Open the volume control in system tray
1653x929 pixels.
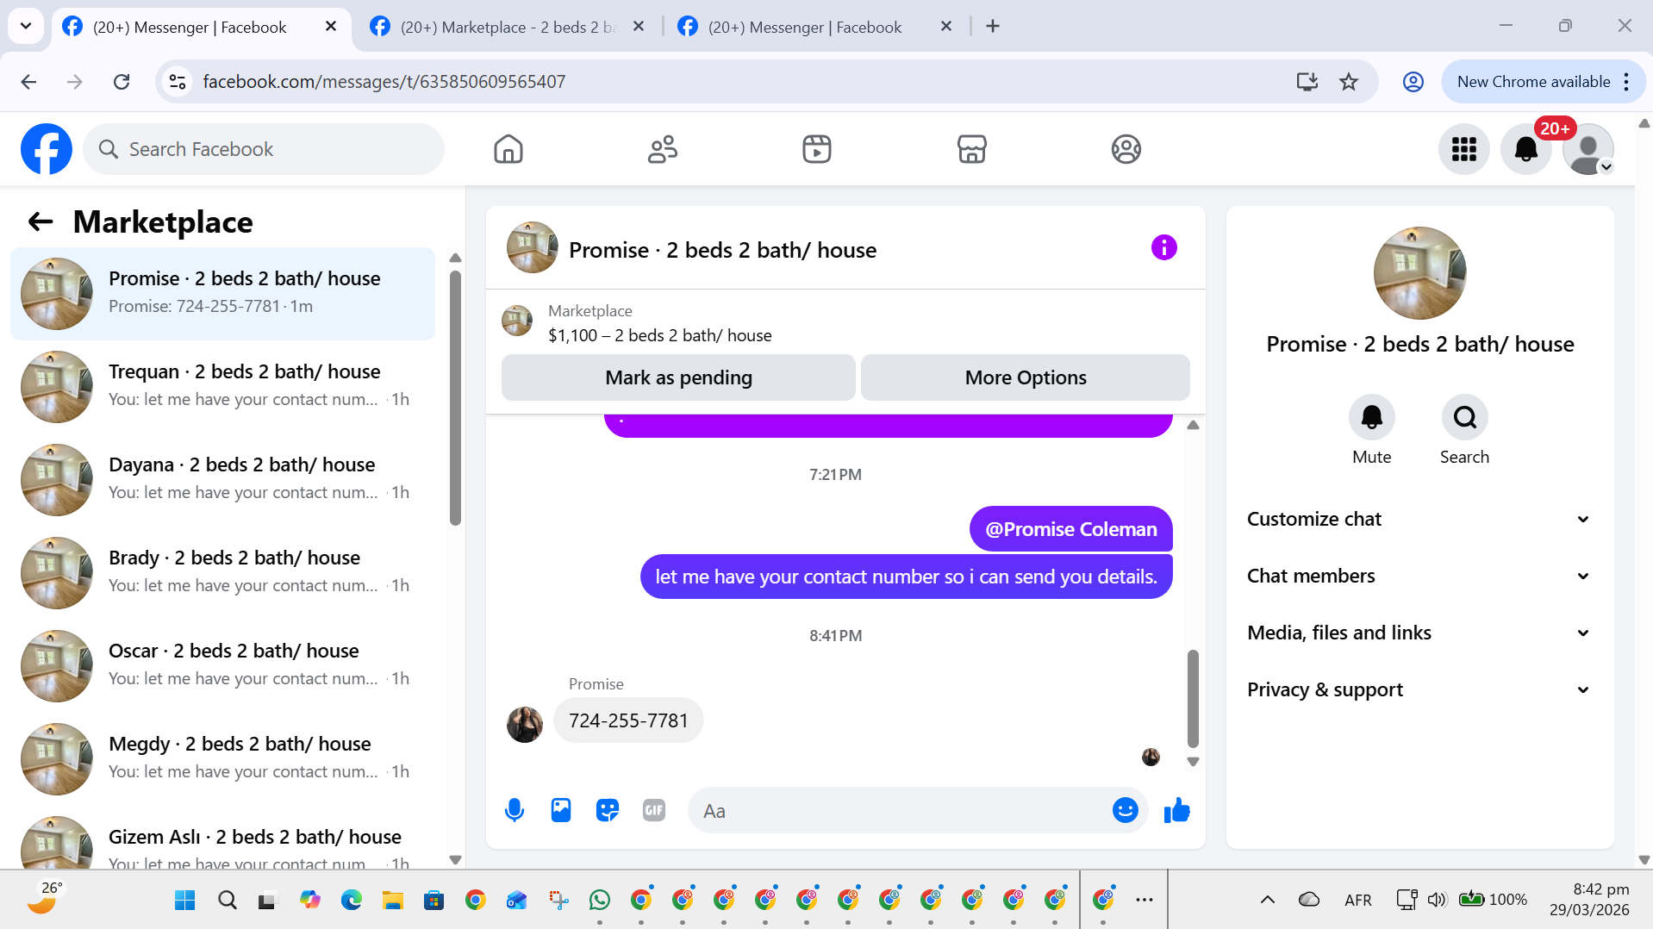click(x=1436, y=900)
